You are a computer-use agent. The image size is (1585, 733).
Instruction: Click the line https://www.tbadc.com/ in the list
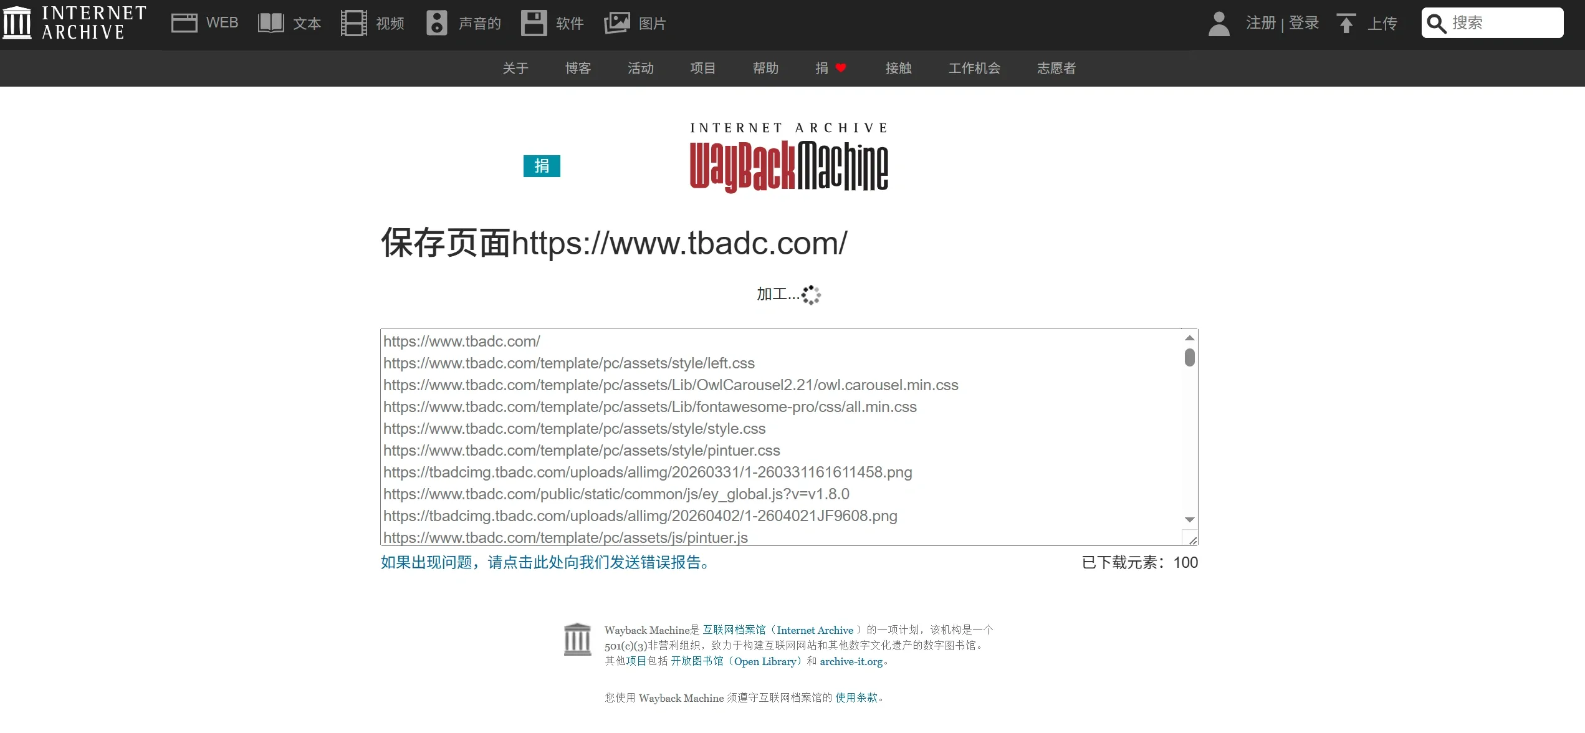tap(462, 342)
